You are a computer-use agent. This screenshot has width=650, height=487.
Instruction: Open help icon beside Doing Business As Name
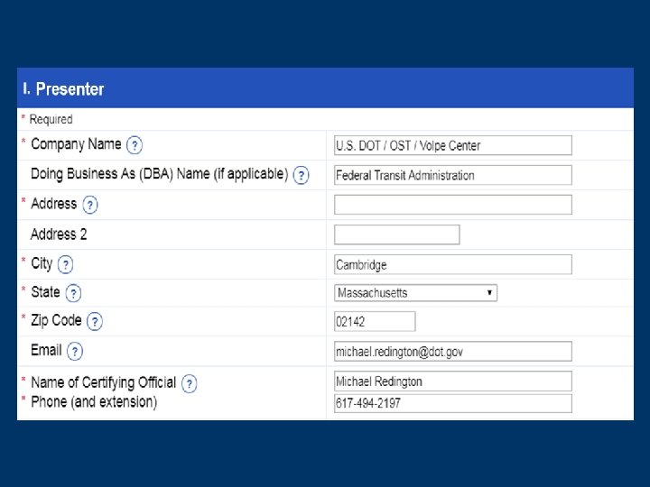point(301,175)
